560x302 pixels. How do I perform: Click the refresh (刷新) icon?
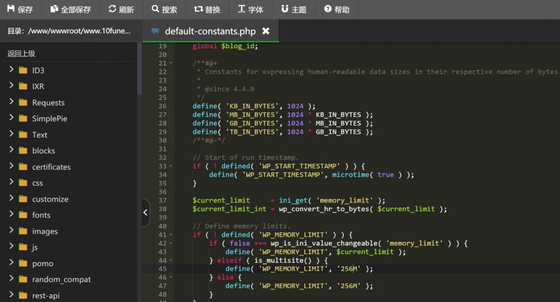click(x=112, y=9)
